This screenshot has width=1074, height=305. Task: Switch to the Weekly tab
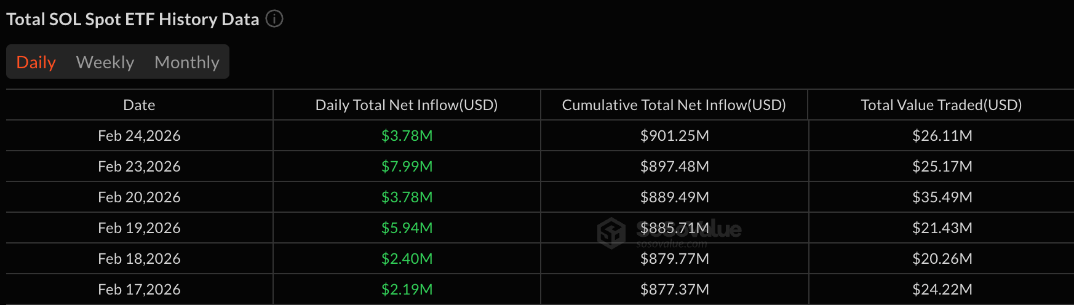[105, 62]
